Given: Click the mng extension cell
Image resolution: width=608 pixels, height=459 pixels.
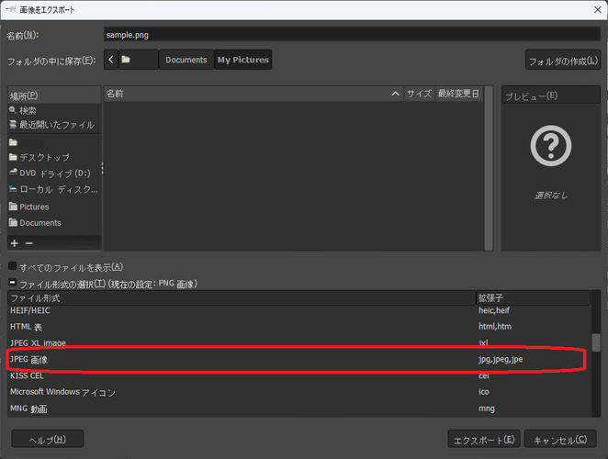Looking at the screenshot, I should tap(486, 409).
